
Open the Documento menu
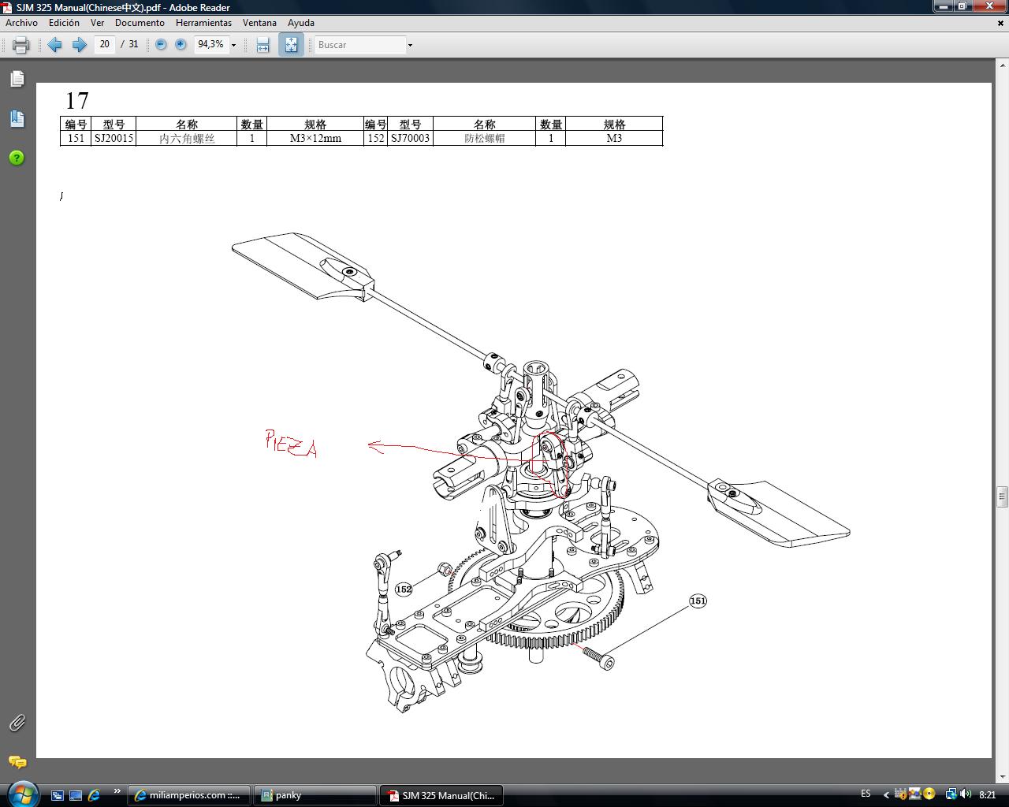click(x=140, y=23)
